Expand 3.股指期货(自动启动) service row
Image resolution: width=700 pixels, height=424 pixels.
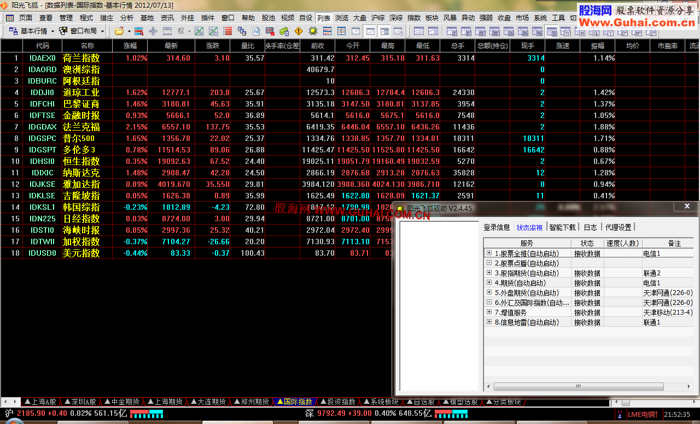pos(489,273)
